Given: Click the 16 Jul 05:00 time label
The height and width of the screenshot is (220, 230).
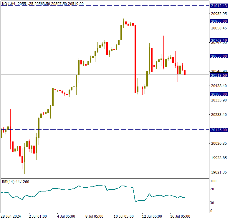Looking at the screenshot, I should coord(180,216).
